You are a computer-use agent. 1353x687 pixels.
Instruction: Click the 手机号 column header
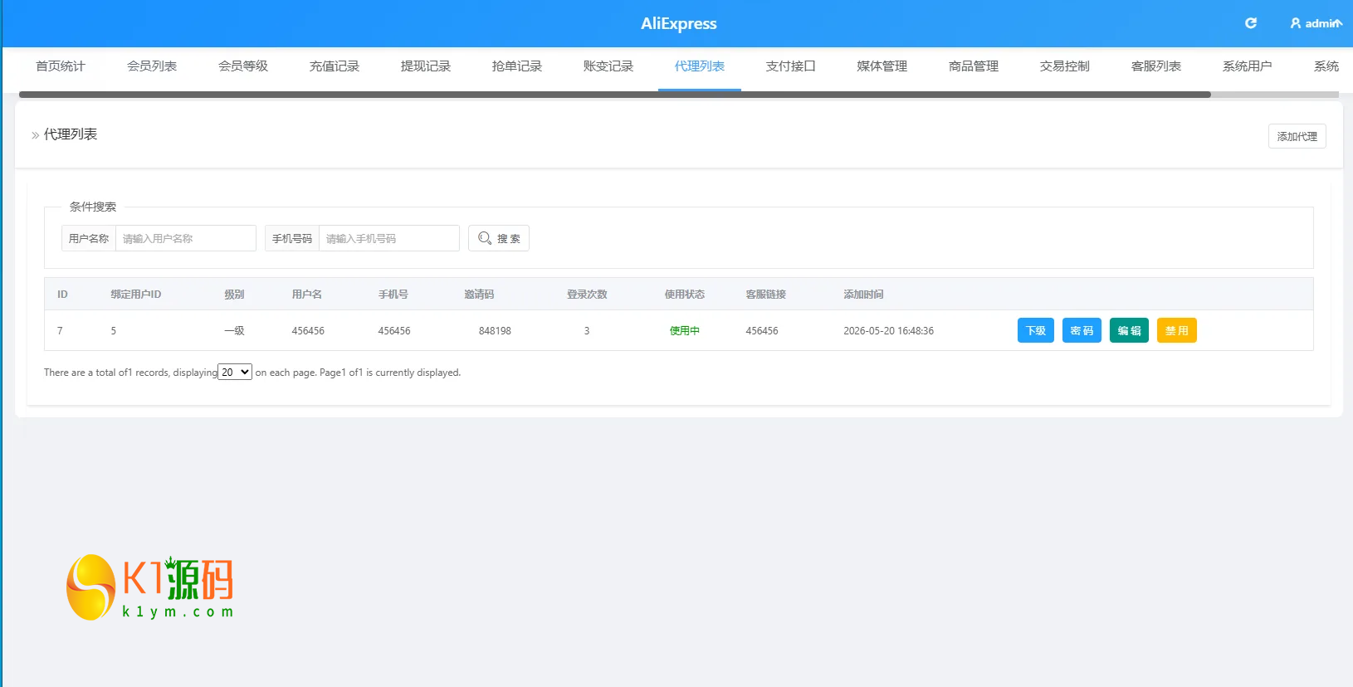point(393,295)
